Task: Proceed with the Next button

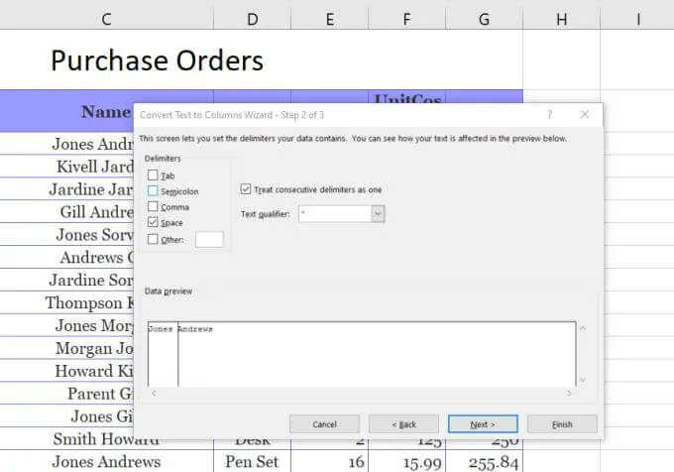Action: click(483, 424)
